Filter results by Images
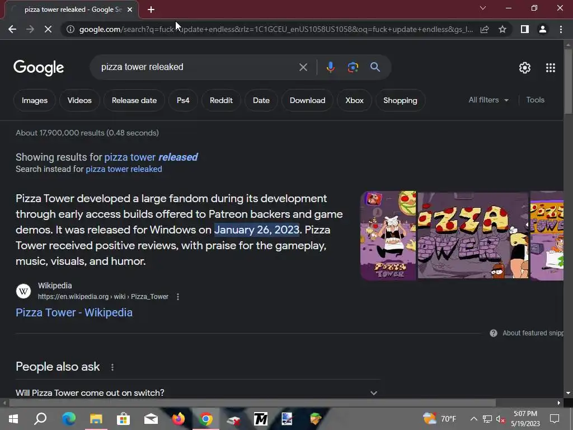Image resolution: width=573 pixels, height=430 pixels. click(x=34, y=100)
